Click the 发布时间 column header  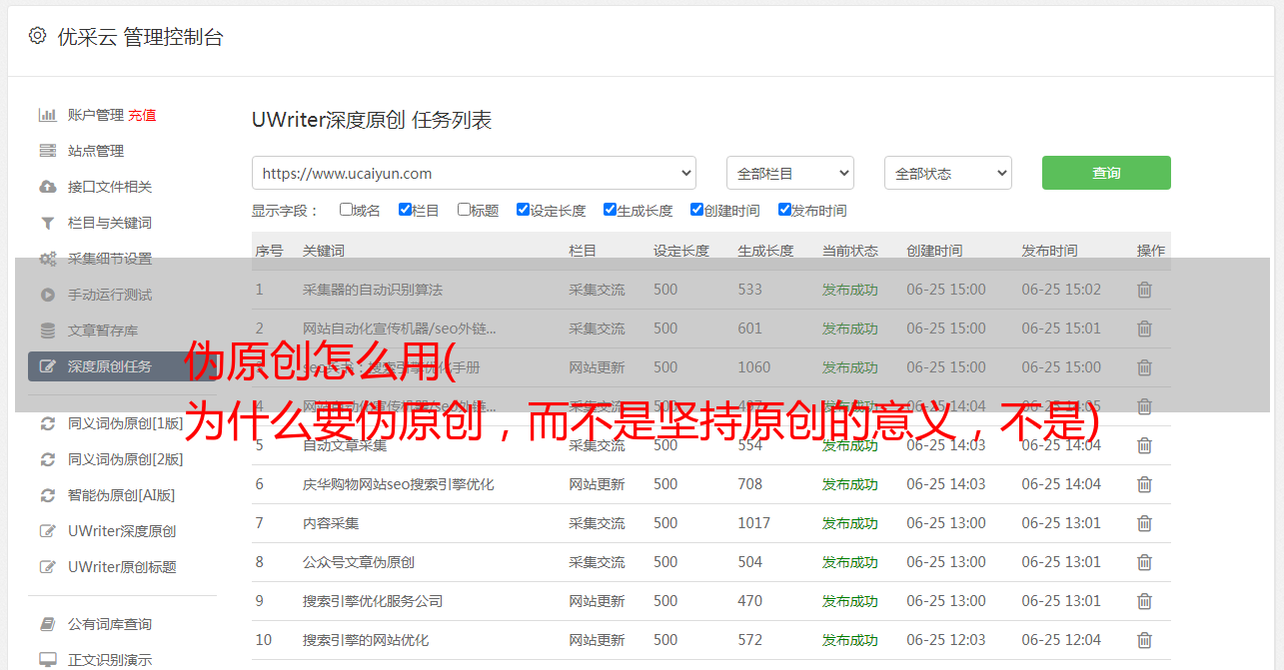pos(1049,251)
